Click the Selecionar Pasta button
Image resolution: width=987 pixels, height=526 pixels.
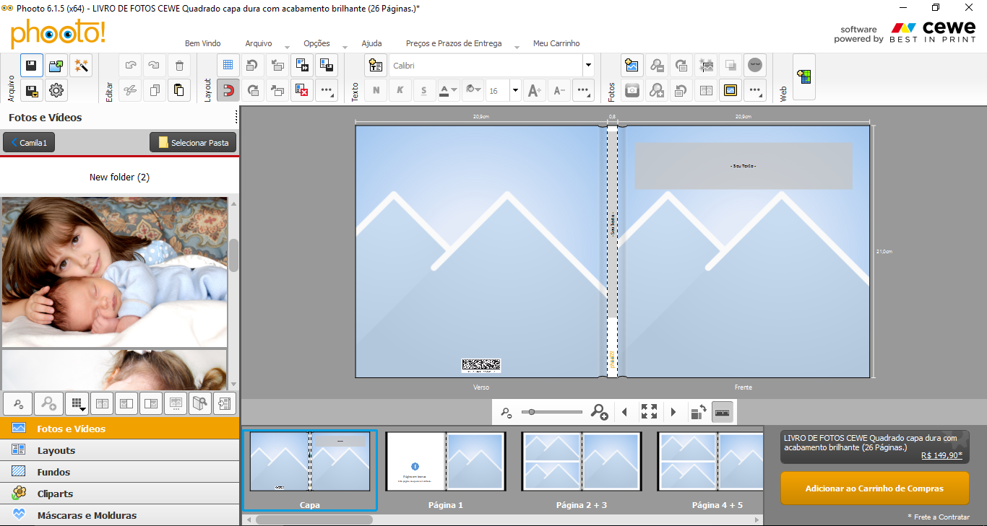(193, 143)
